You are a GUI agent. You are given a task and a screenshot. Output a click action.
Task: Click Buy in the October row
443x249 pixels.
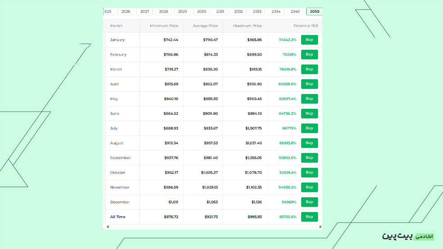pos(309,173)
